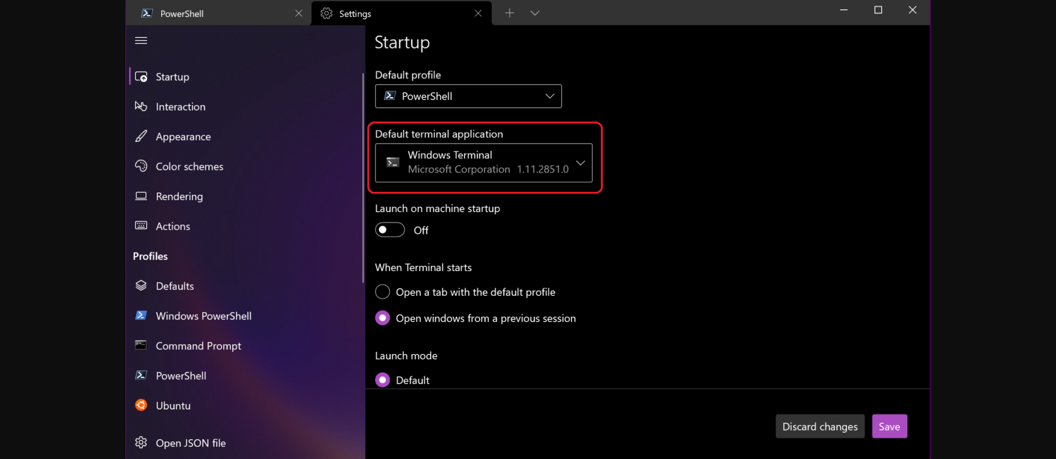Click the PowerShell profile icon above Ubuntu
The image size is (1056, 459).
coord(141,375)
